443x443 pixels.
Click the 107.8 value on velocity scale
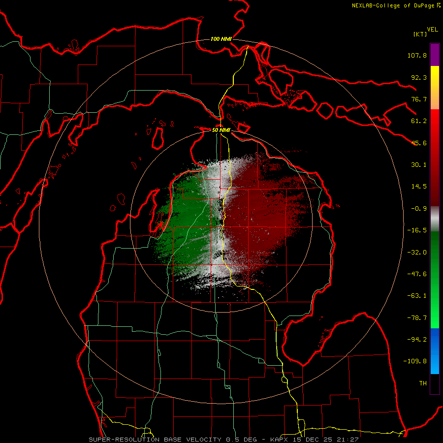(417, 55)
